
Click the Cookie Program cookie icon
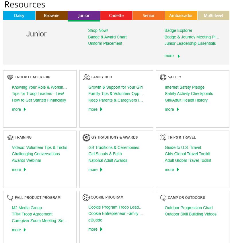tap(86, 197)
